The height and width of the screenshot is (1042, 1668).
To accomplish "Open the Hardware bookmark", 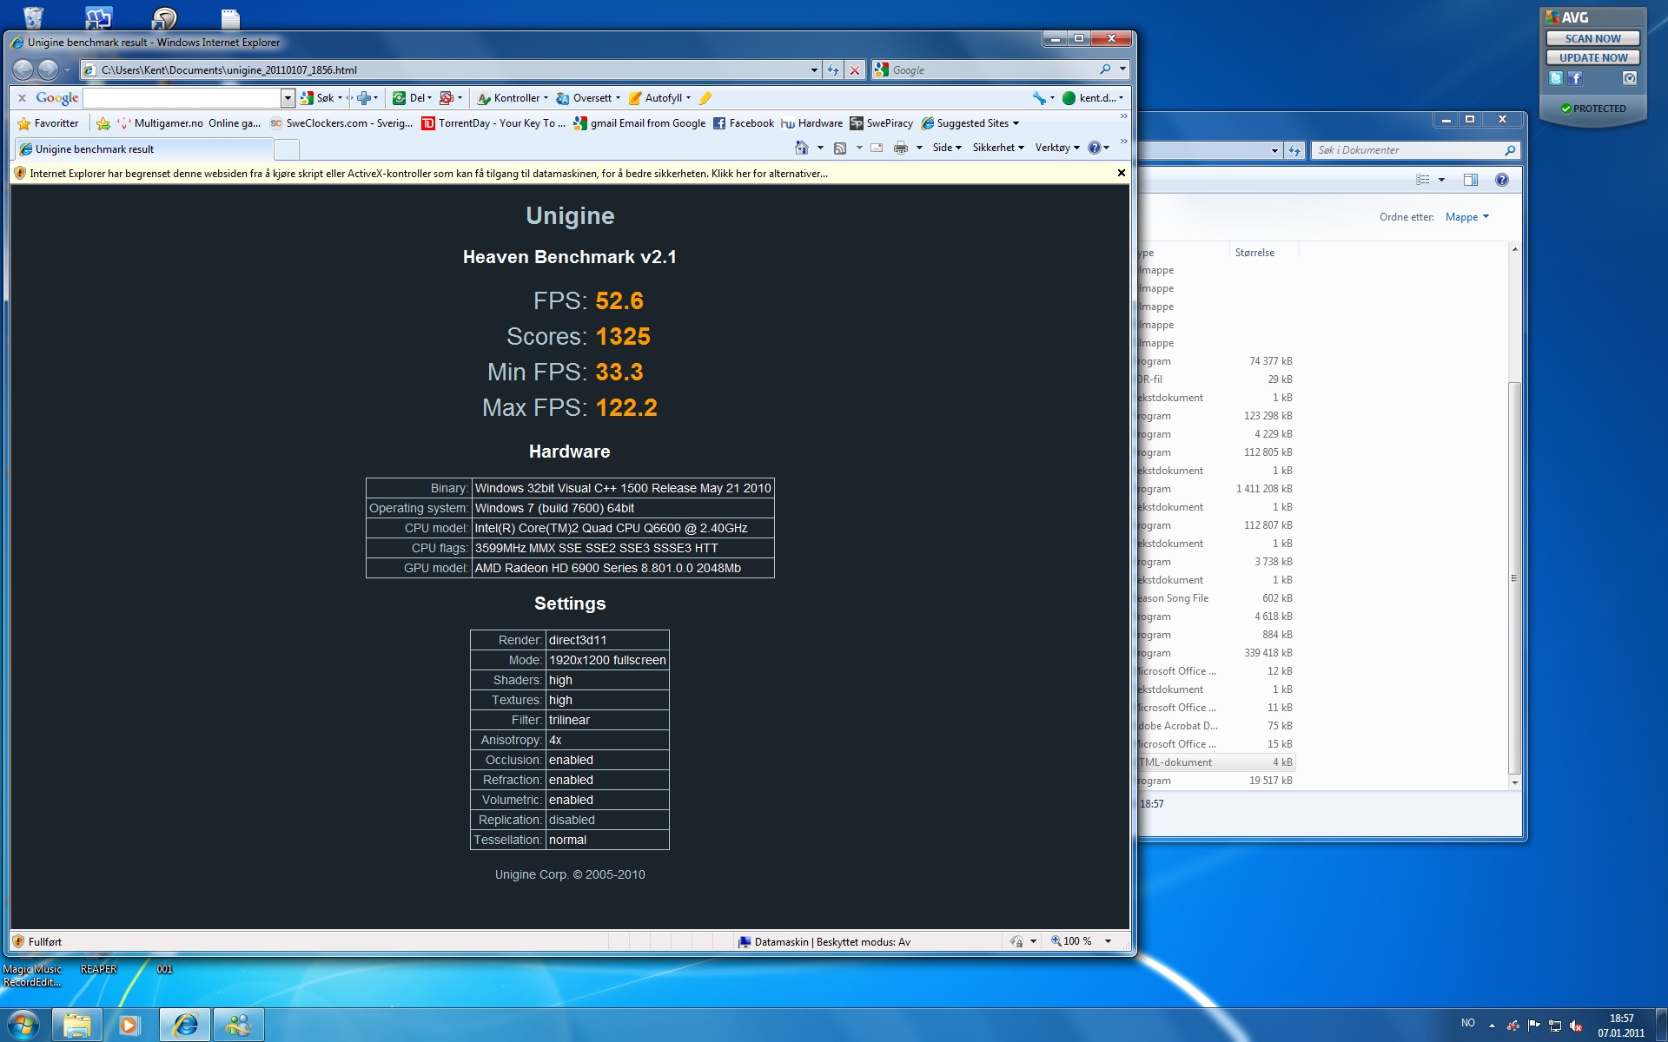I will coord(811,123).
